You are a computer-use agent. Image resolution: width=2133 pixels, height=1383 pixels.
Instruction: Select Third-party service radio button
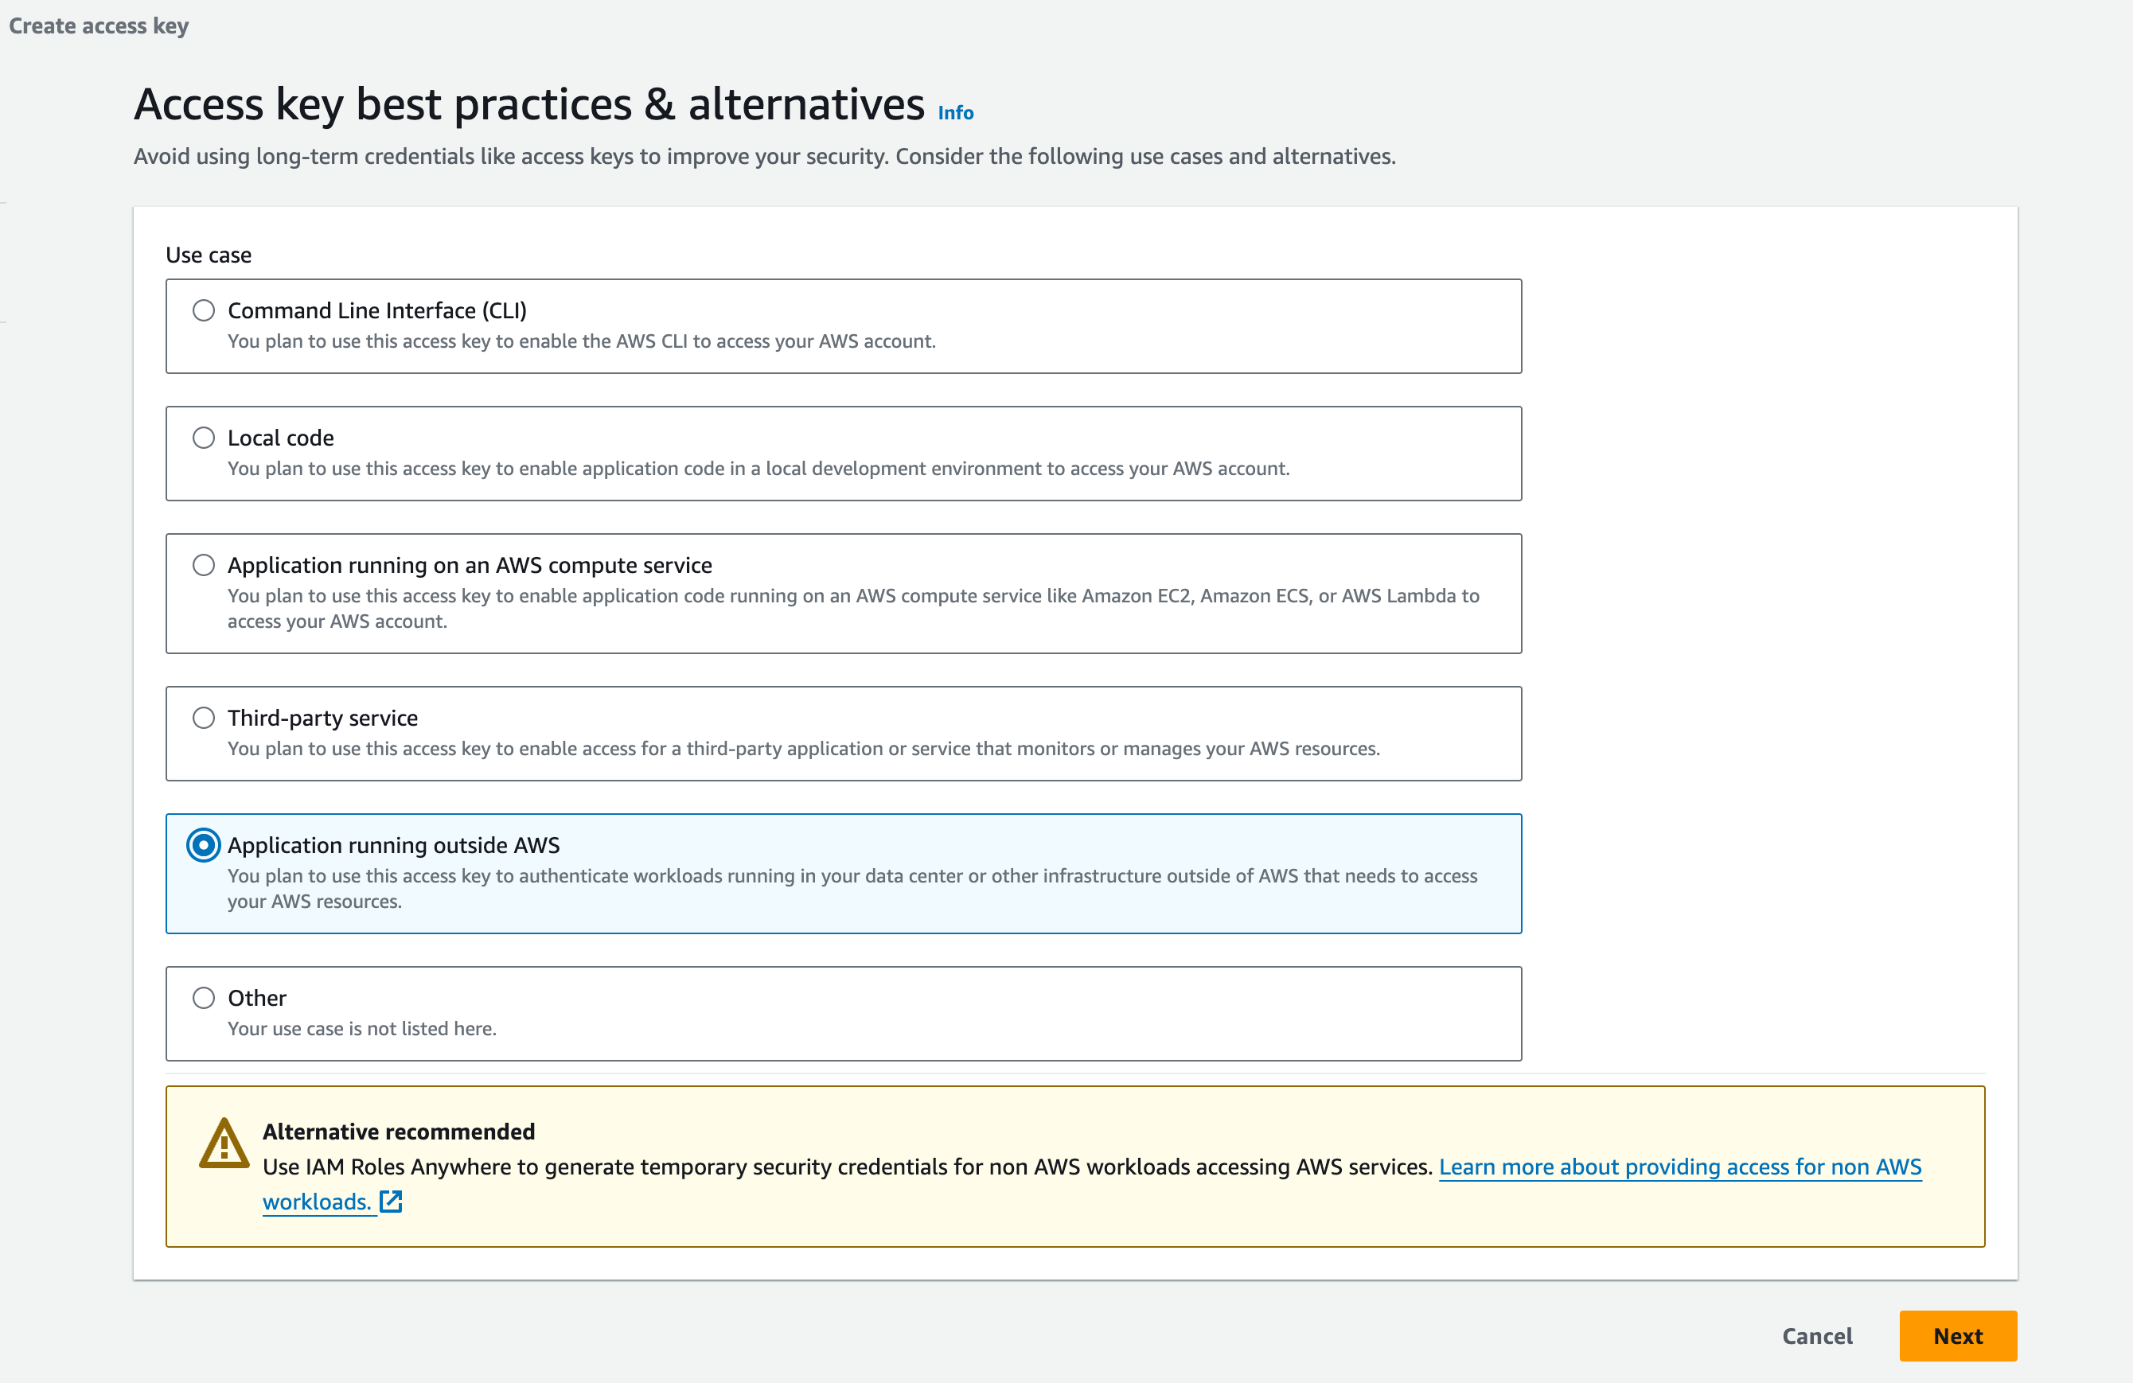204,718
